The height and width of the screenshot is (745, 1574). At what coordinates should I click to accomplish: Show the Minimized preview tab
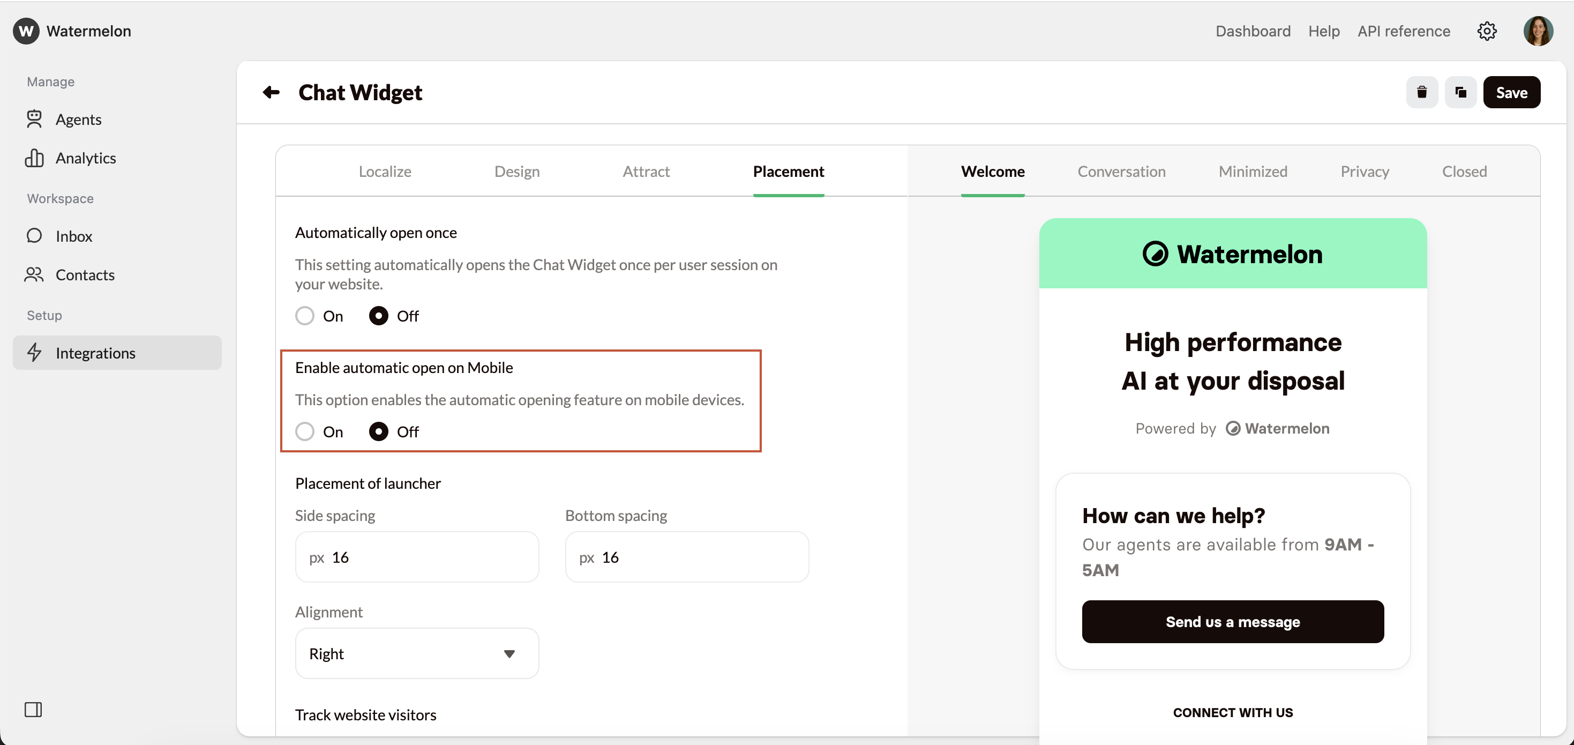tap(1253, 172)
